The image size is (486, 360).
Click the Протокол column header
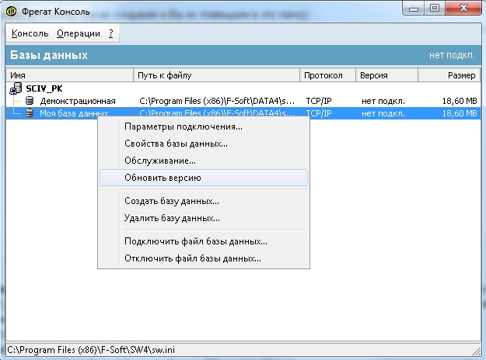click(x=327, y=75)
